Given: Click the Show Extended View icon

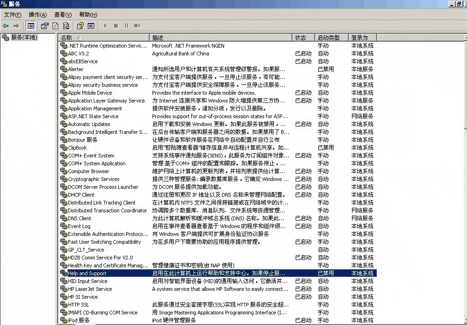Looking at the screenshot, I should click(91, 25).
